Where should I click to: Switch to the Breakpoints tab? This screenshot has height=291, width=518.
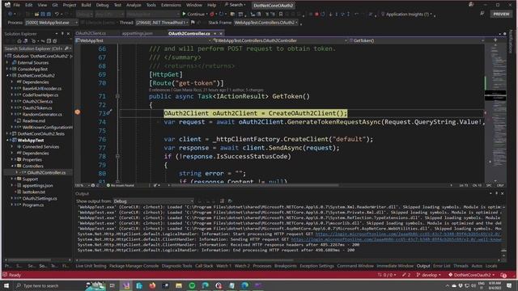[x=286, y=266]
